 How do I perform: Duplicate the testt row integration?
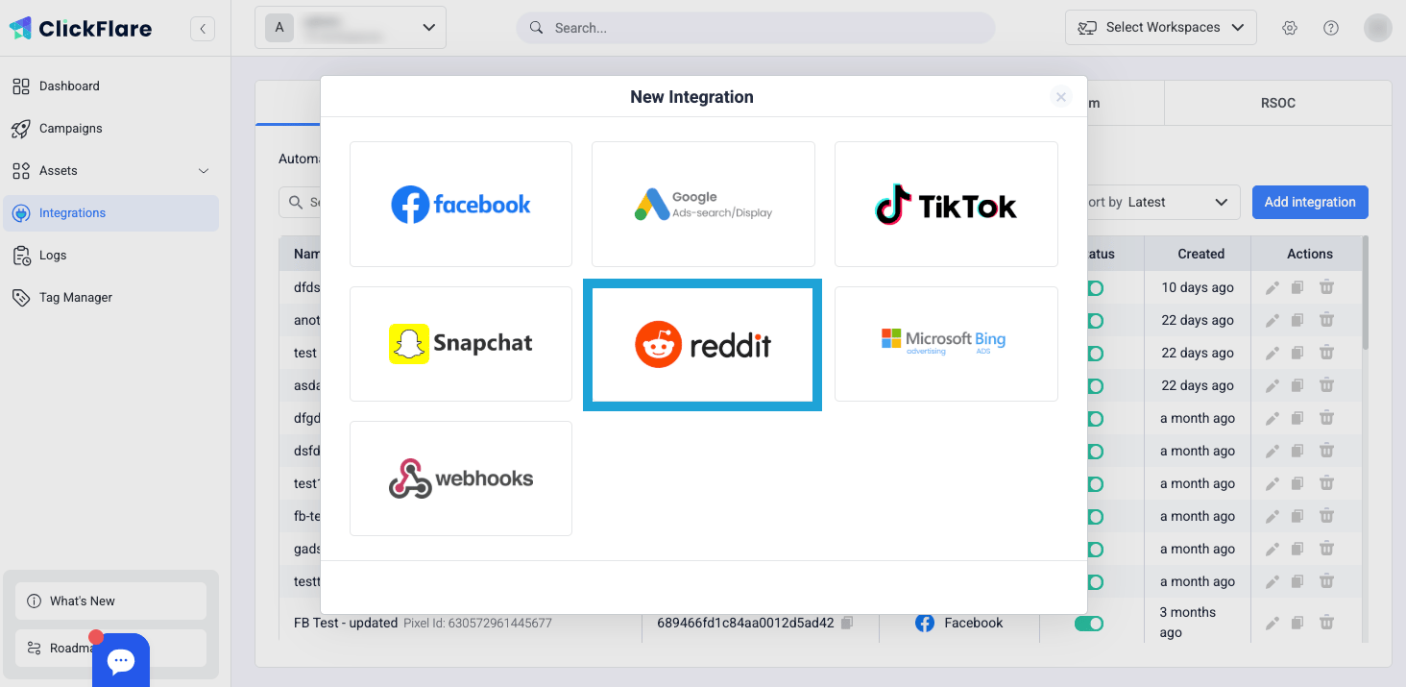pyautogui.click(x=1297, y=581)
